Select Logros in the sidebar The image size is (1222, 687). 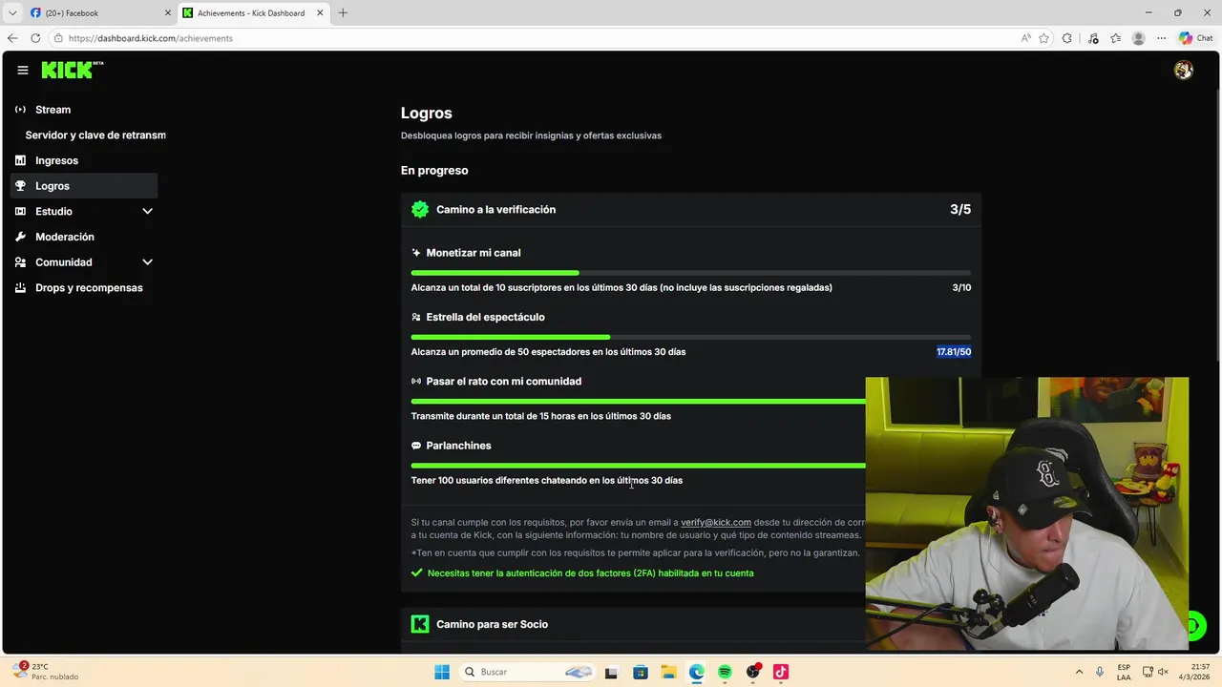coord(84,186)
